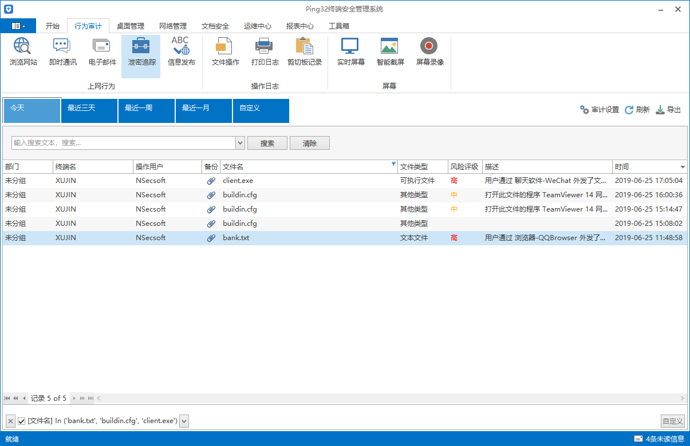The width and height of the screenshot is (690, 446).
Task: Select 最近一周 time range
Action: pos(147,111)
